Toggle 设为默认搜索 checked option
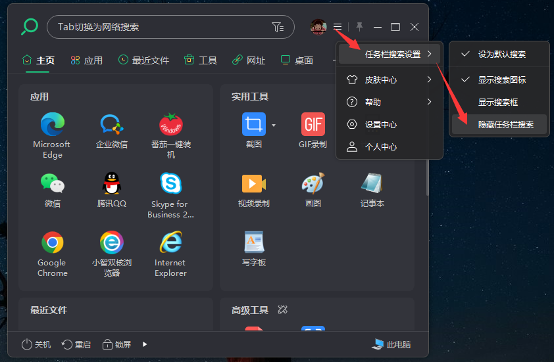 [x=499, y=54]
